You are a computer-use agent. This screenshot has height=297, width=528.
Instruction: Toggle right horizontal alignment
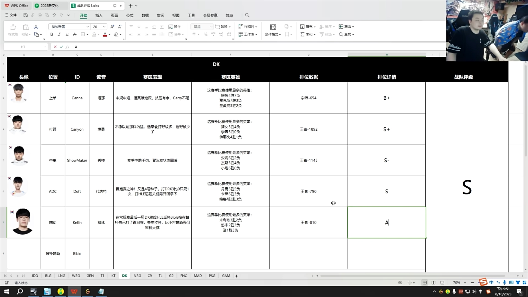click(147, 34)
